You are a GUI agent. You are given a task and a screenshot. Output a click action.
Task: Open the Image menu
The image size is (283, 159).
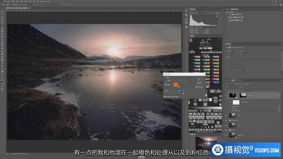coord(13,1)
